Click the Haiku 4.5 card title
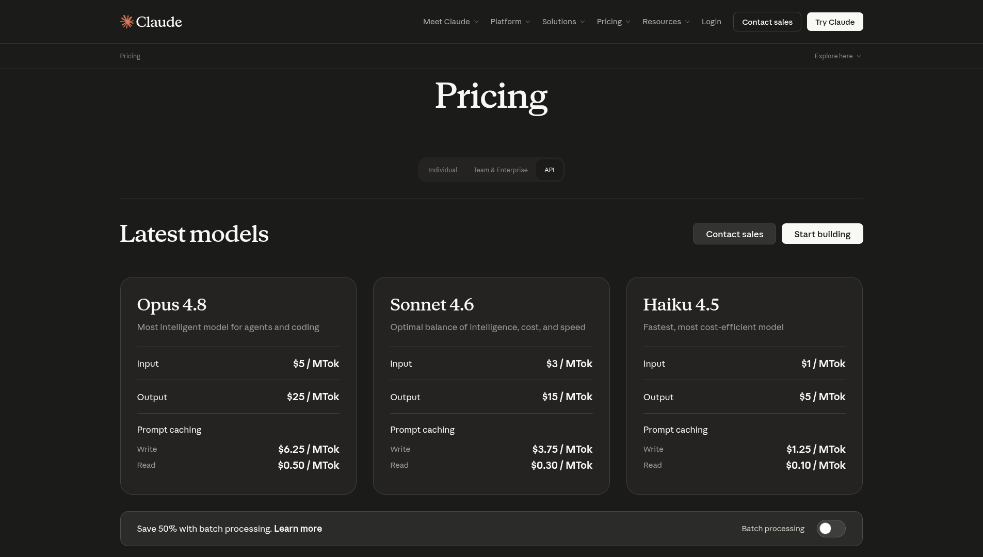Viewport: 983px width, 557px height. click(681, 305)
